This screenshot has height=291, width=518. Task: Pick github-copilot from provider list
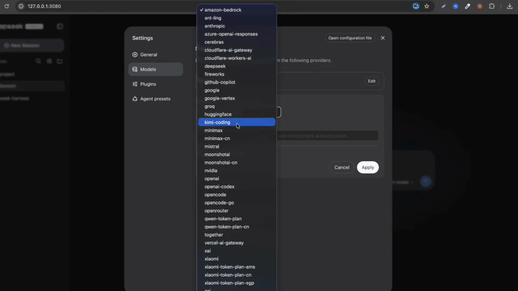pos(237,82)
